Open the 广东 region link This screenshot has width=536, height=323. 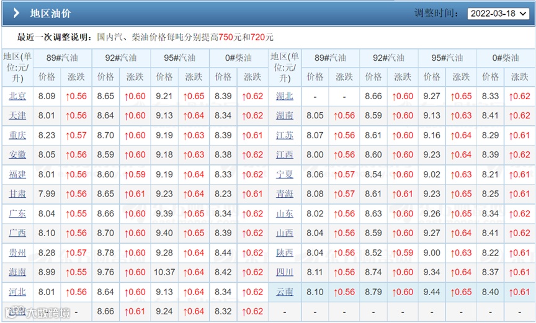[x=17, y=214]
